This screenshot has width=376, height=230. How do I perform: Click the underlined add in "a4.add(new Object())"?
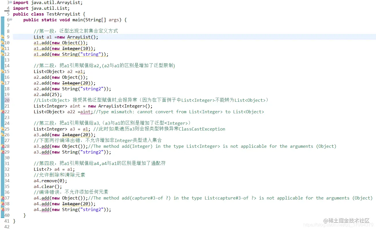tap(45, 198)
